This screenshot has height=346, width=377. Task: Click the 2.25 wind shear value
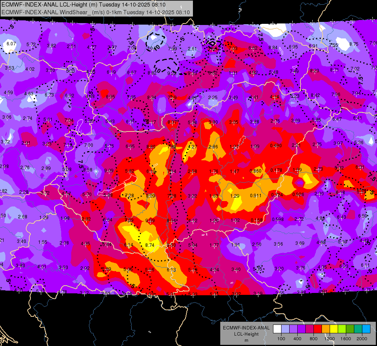point(213,98)
